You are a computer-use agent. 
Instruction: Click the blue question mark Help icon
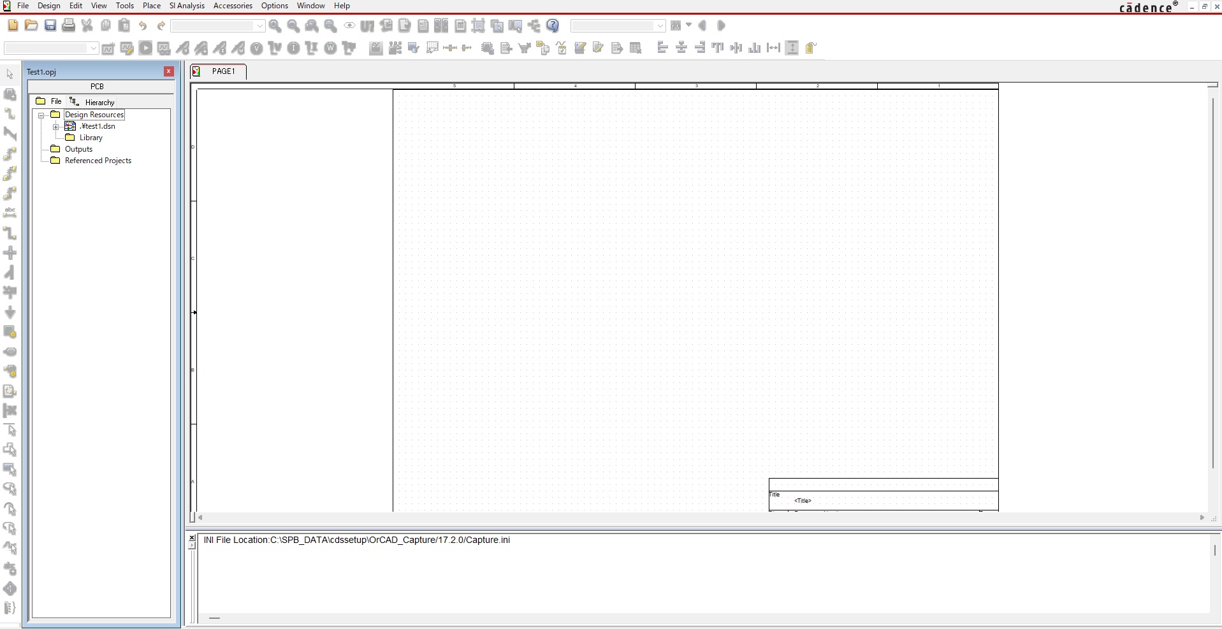click(x=553, y=25)
